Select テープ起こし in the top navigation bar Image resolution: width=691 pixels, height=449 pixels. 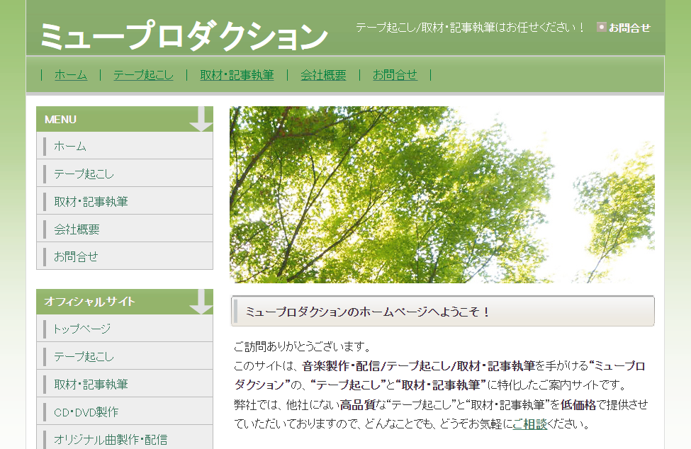pos(143,75)
